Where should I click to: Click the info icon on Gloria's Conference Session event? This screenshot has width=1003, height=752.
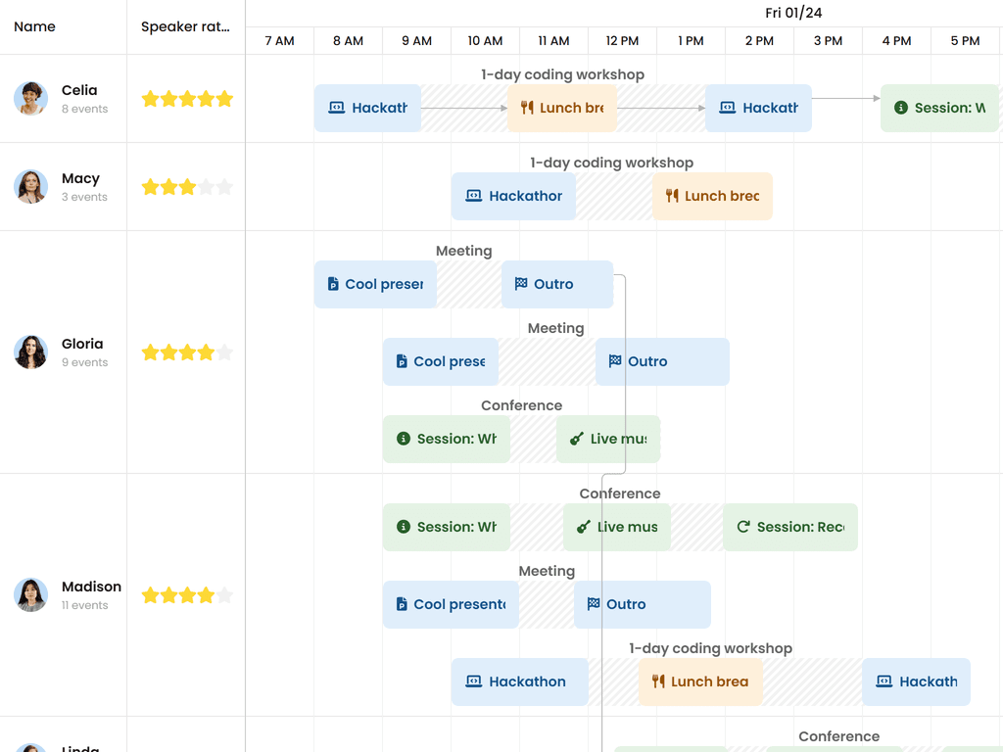click(402, 439)
